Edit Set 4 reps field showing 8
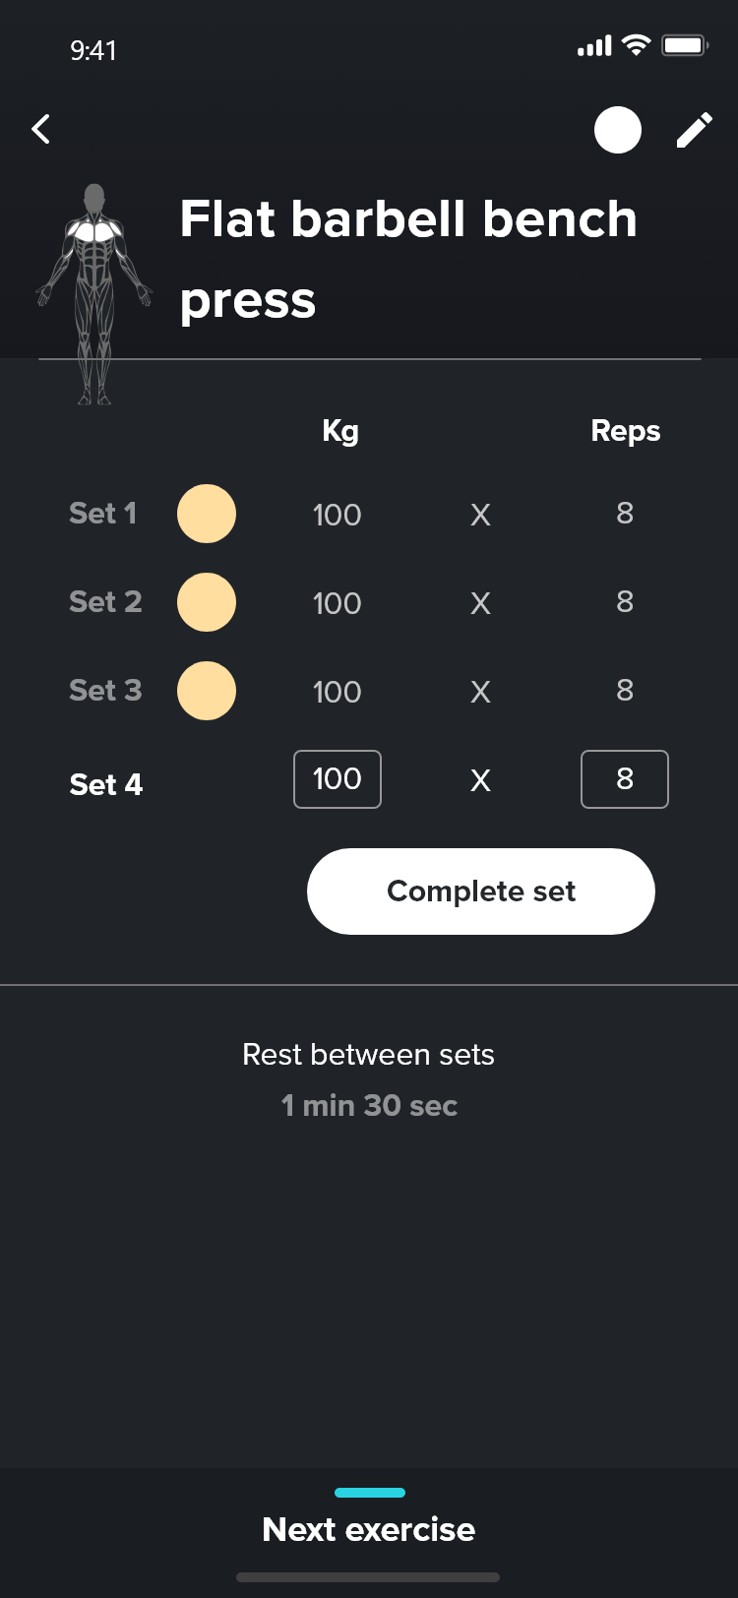Image resolution: width=738 pixels, height=1598 pixels. pyautogui.click(x=625, y=779)
